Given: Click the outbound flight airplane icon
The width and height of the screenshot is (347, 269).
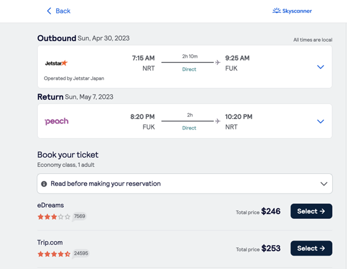Looking at the screenshot, I should tap(218, 62).
